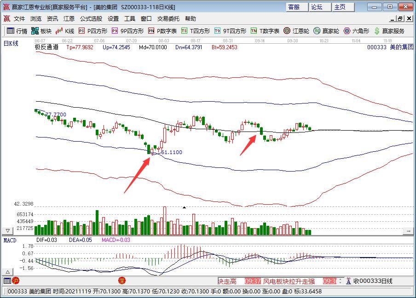
Task: Open the 交易委托 menu
Action: click(x=168, y=19)
